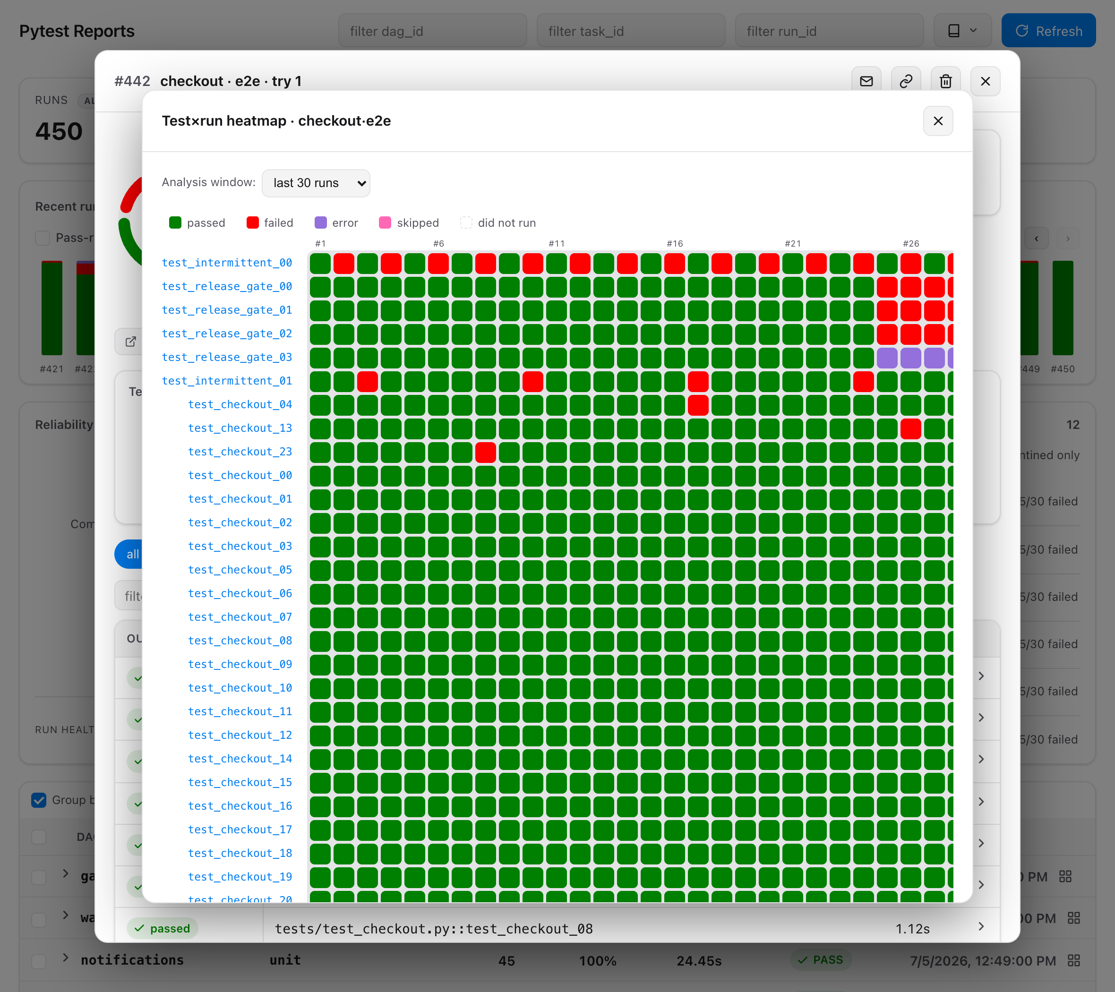
Task: Open test_release_gate_03 link
Action: click(227, 357)
